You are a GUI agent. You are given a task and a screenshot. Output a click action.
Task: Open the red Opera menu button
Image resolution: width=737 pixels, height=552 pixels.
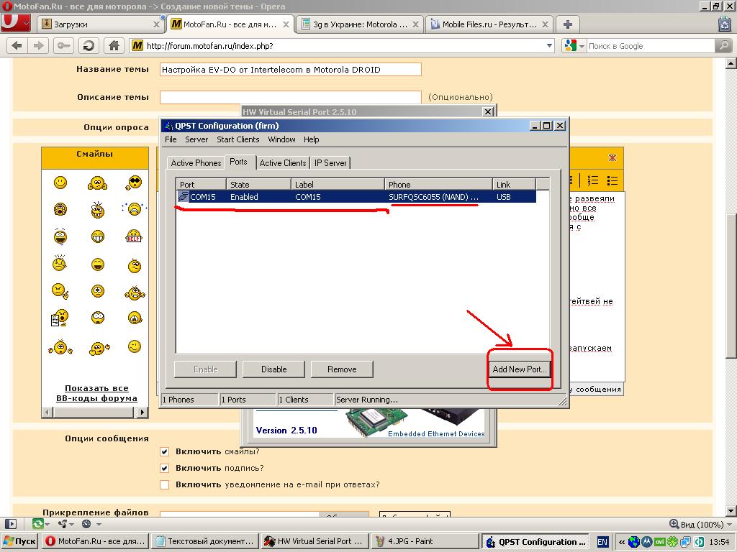pyautogui.click(x=16, y=23)
